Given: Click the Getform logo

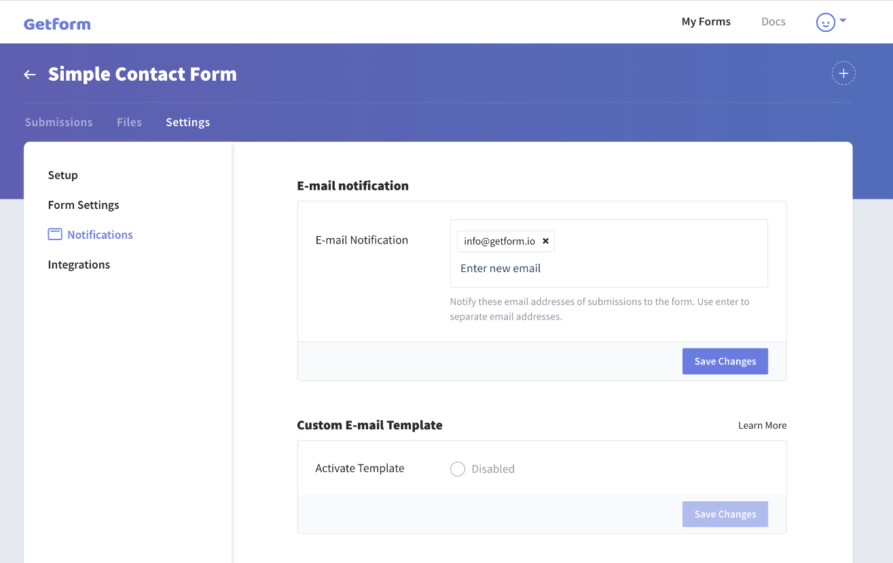Looking at the screenshot, I should 57,24.
